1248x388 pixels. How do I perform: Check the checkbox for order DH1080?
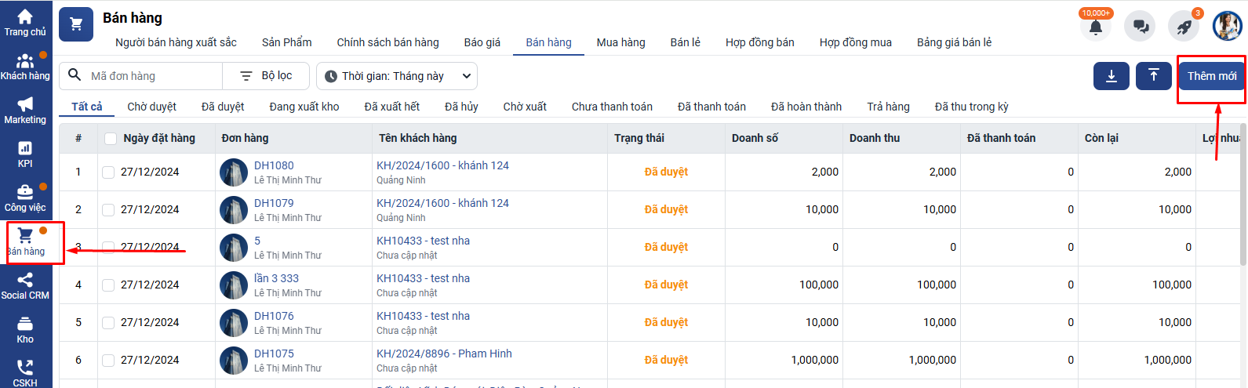click(108, 172)
